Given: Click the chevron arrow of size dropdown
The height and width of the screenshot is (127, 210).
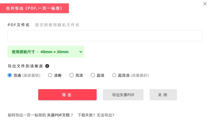Looking at the screenshot, I should (x=81, y=52).
